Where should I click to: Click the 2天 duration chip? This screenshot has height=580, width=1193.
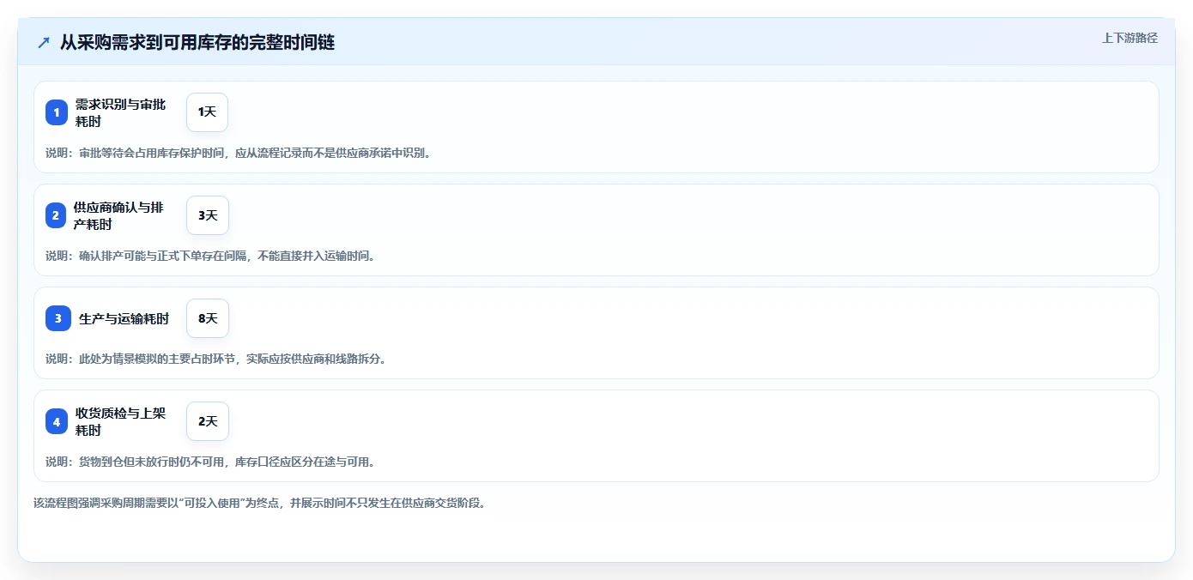click(208, 421)
